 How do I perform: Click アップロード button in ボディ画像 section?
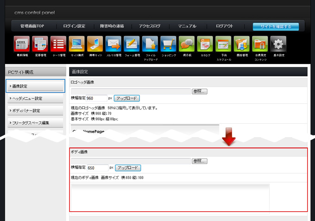[128, 168]
